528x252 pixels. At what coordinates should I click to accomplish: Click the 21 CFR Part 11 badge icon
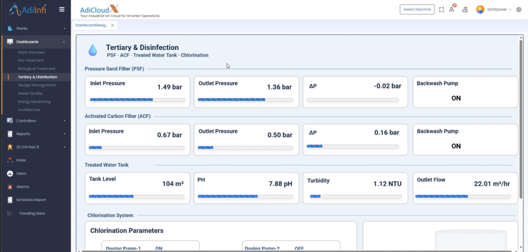(10, 147)
